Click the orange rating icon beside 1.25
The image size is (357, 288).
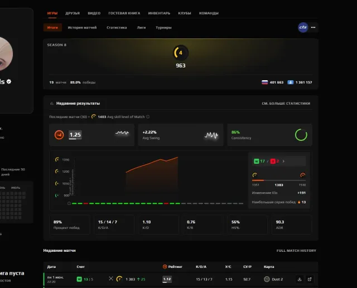59,135
